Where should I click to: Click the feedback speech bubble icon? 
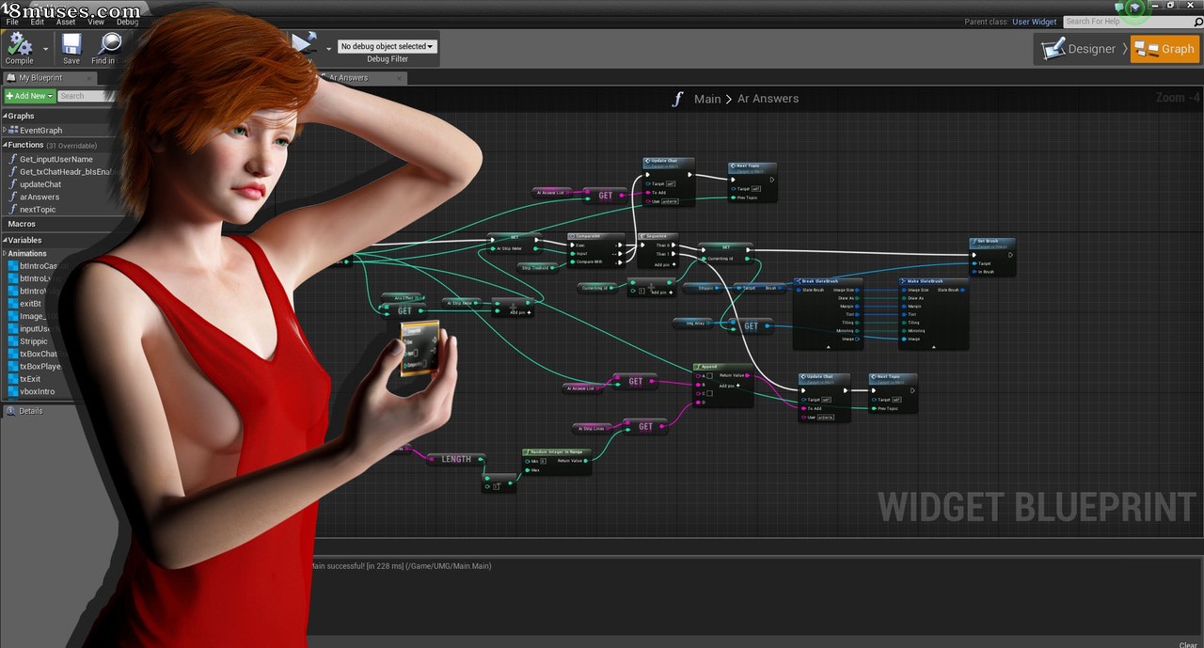[1119, 8]
